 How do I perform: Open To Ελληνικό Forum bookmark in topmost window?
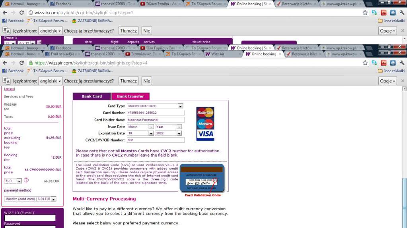47,21
